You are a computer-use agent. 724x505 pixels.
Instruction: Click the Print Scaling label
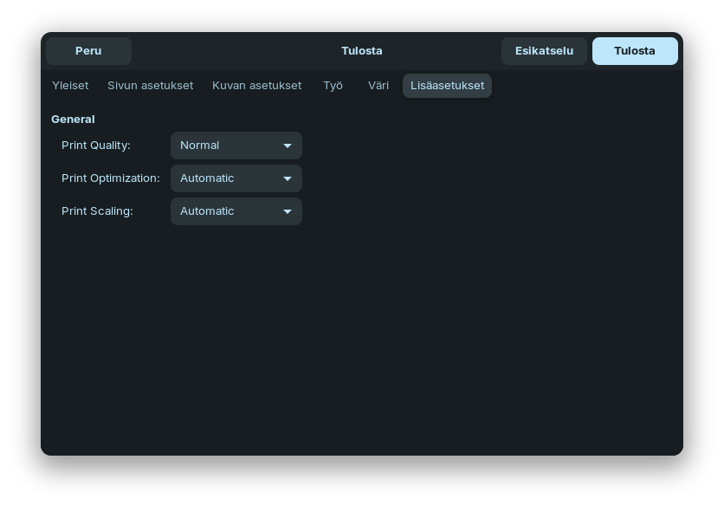(97, 211)
